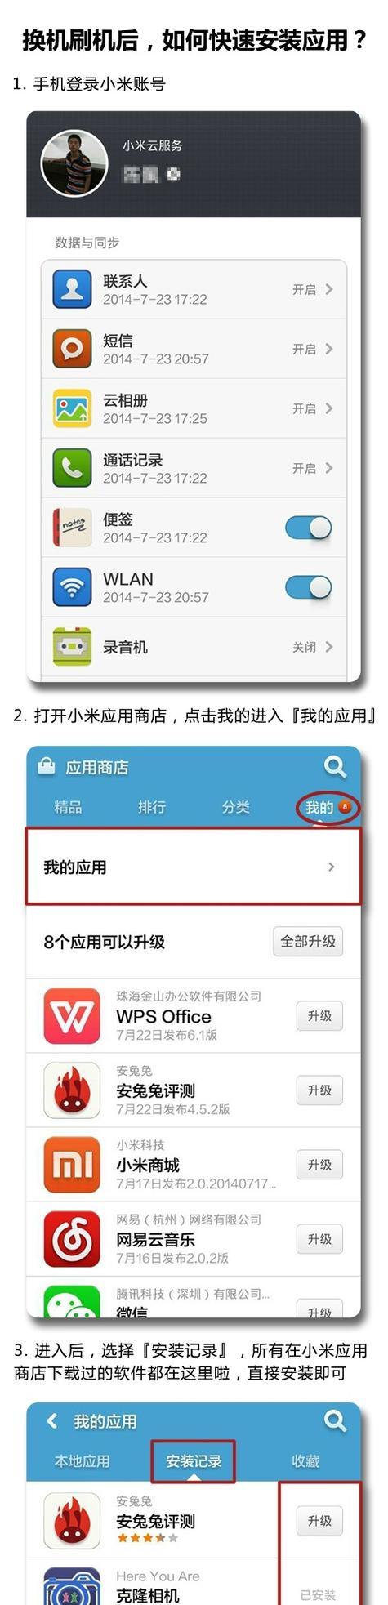Click the back arrow beside 我的应用 title
388x1605 pixels.
point(52,1420)
